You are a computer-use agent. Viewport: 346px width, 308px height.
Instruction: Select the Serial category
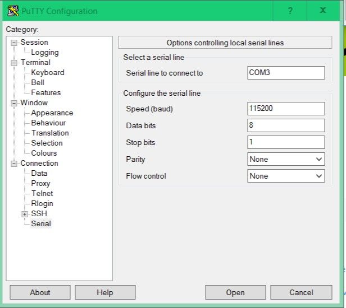(x=41, y=224)
